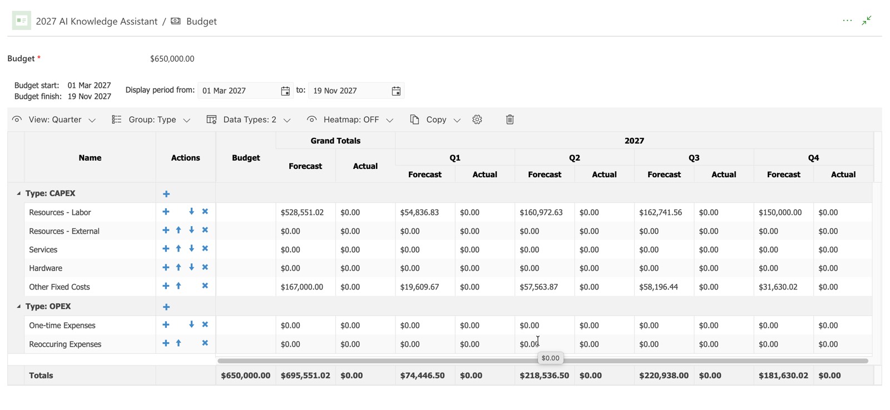Screen dimensions: 890x410
Task: Select Other Fixed Costs forecast $167,000.00
Action: 302,287
